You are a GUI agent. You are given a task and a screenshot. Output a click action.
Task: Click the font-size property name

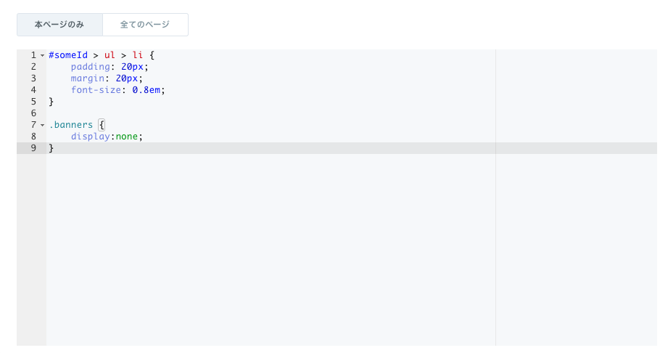pyautogui.click(x=95, y=90)
